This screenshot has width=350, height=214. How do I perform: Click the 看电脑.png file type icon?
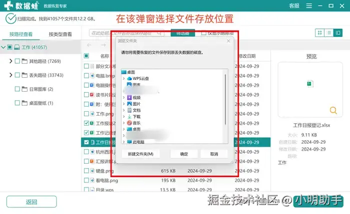[92, 181]
